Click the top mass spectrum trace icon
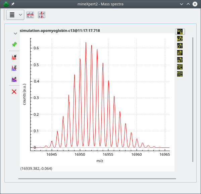 click(180, 32)
